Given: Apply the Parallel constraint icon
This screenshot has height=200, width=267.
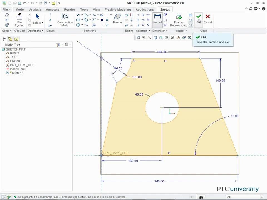Looking at the screenshot, I should tap(148, 25).
